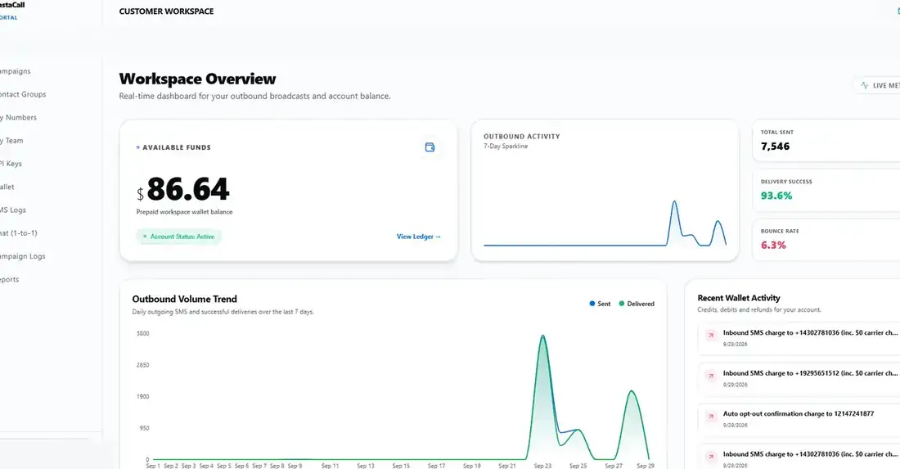Open Reports in the sidebar
This screenshot has height=469, width=900.
[9, 280]
